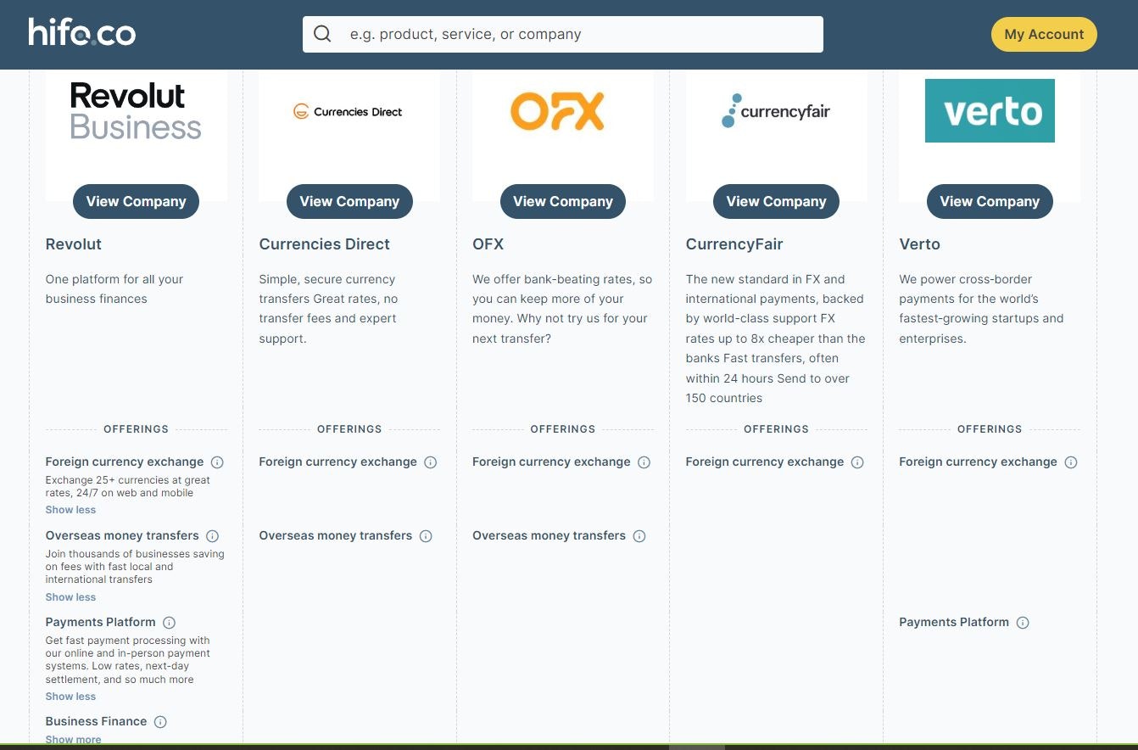The width and height of the screenshot is (1138, 750).
Task: View Company for OFX
Action: click(x=563, y=202)
